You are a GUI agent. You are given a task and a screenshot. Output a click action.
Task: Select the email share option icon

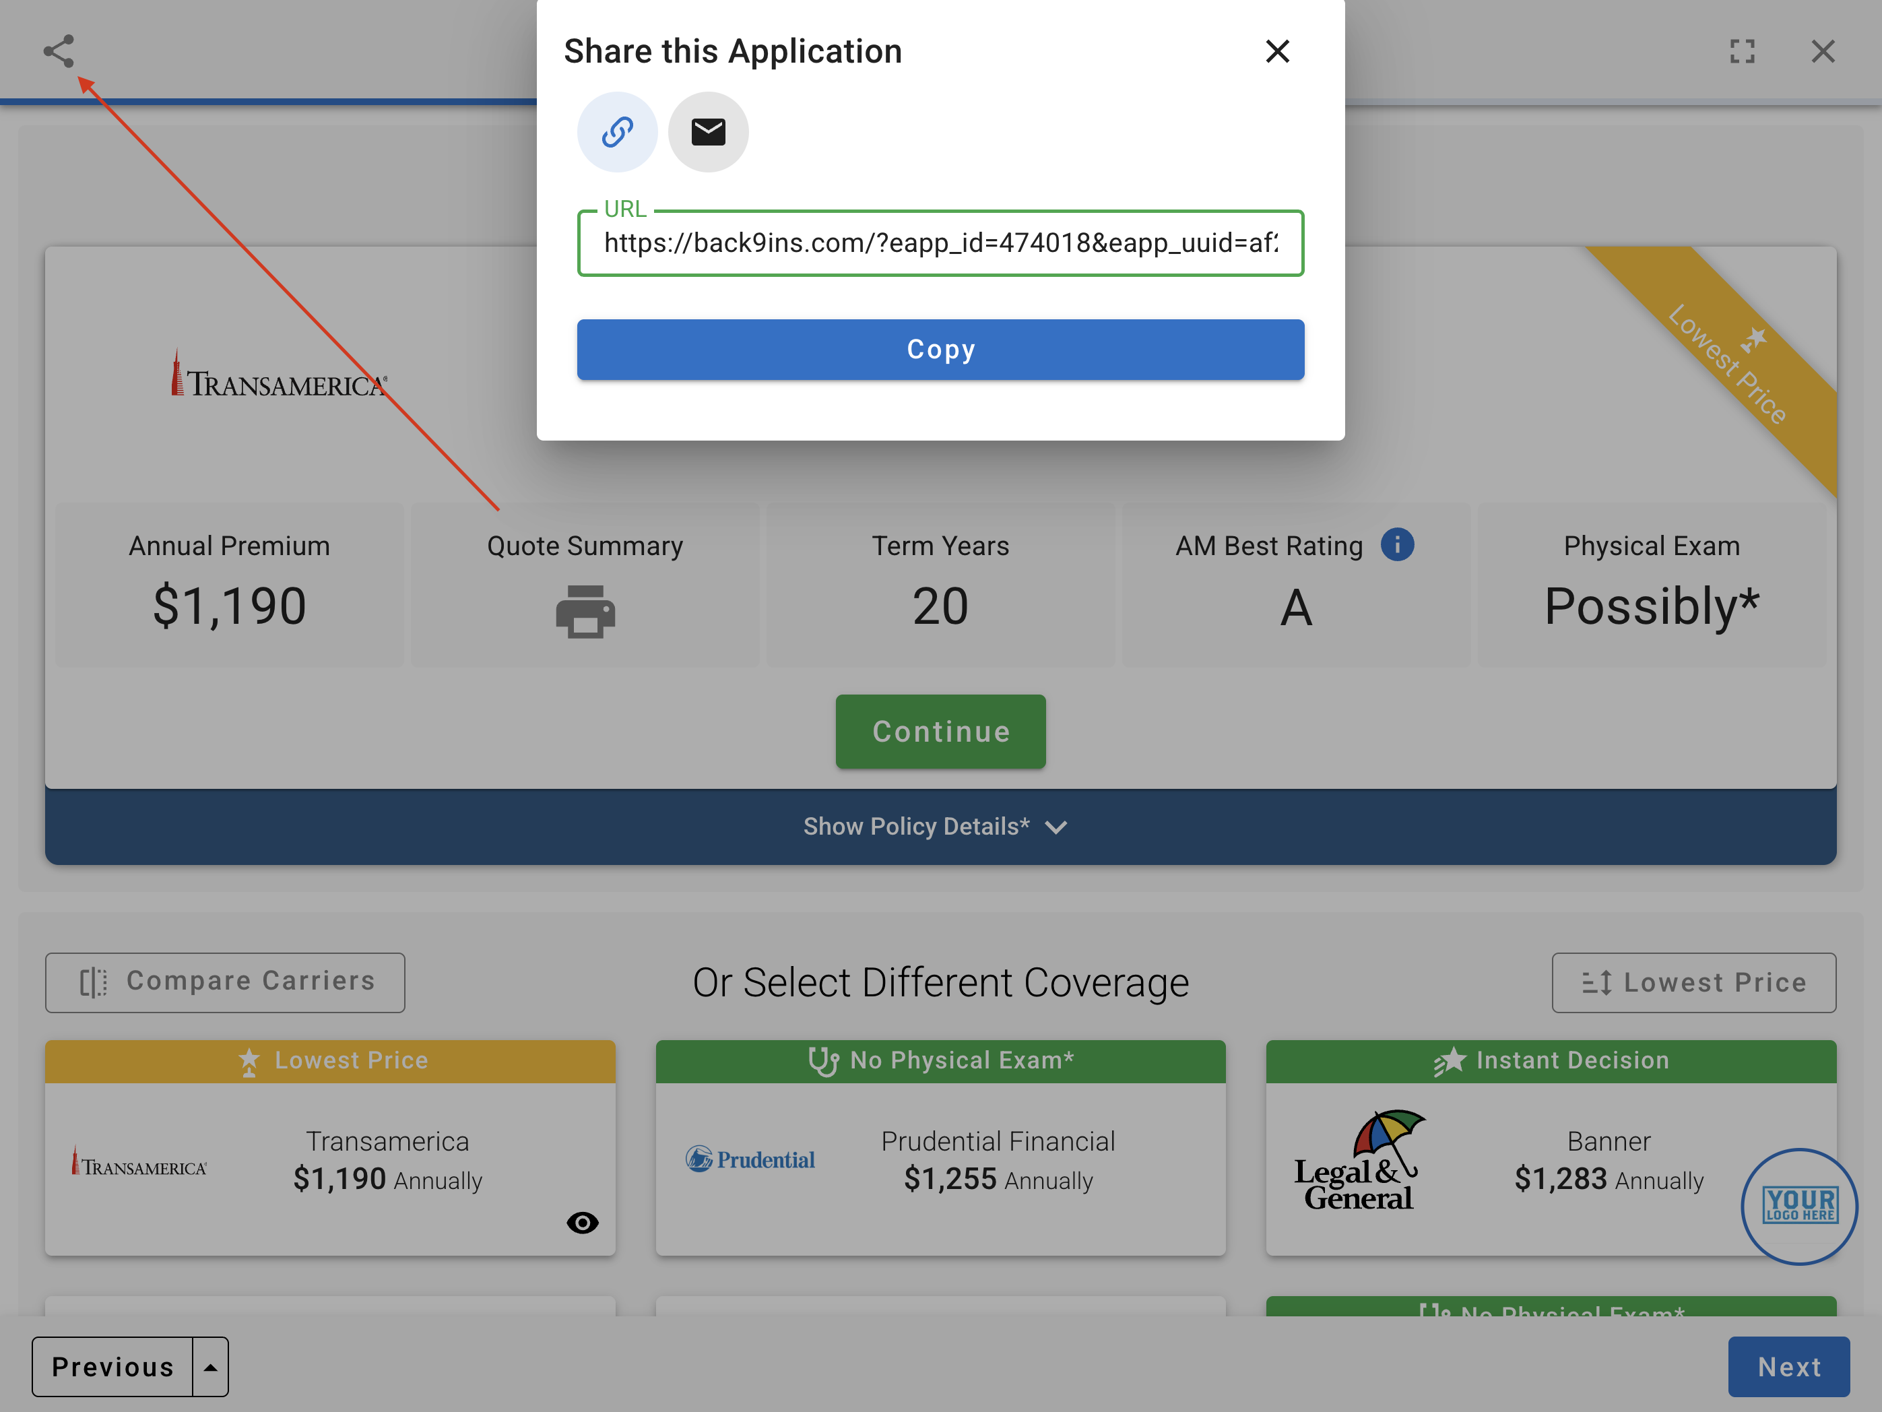click(x=708, y=132)
